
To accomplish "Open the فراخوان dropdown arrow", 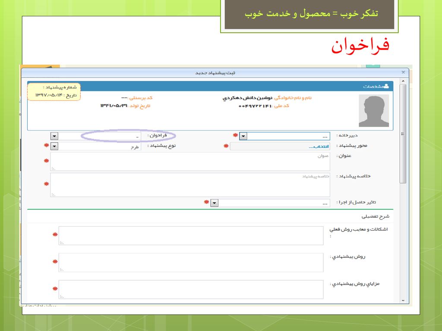I will pos(54,136).
